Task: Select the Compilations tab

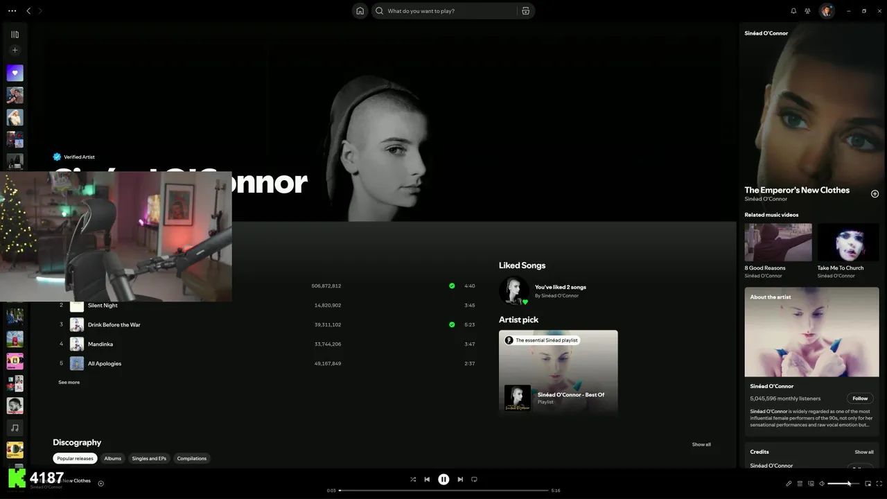Action: [192, 459]
